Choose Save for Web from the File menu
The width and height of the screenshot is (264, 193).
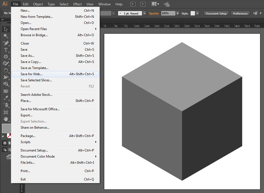[32, 74]
